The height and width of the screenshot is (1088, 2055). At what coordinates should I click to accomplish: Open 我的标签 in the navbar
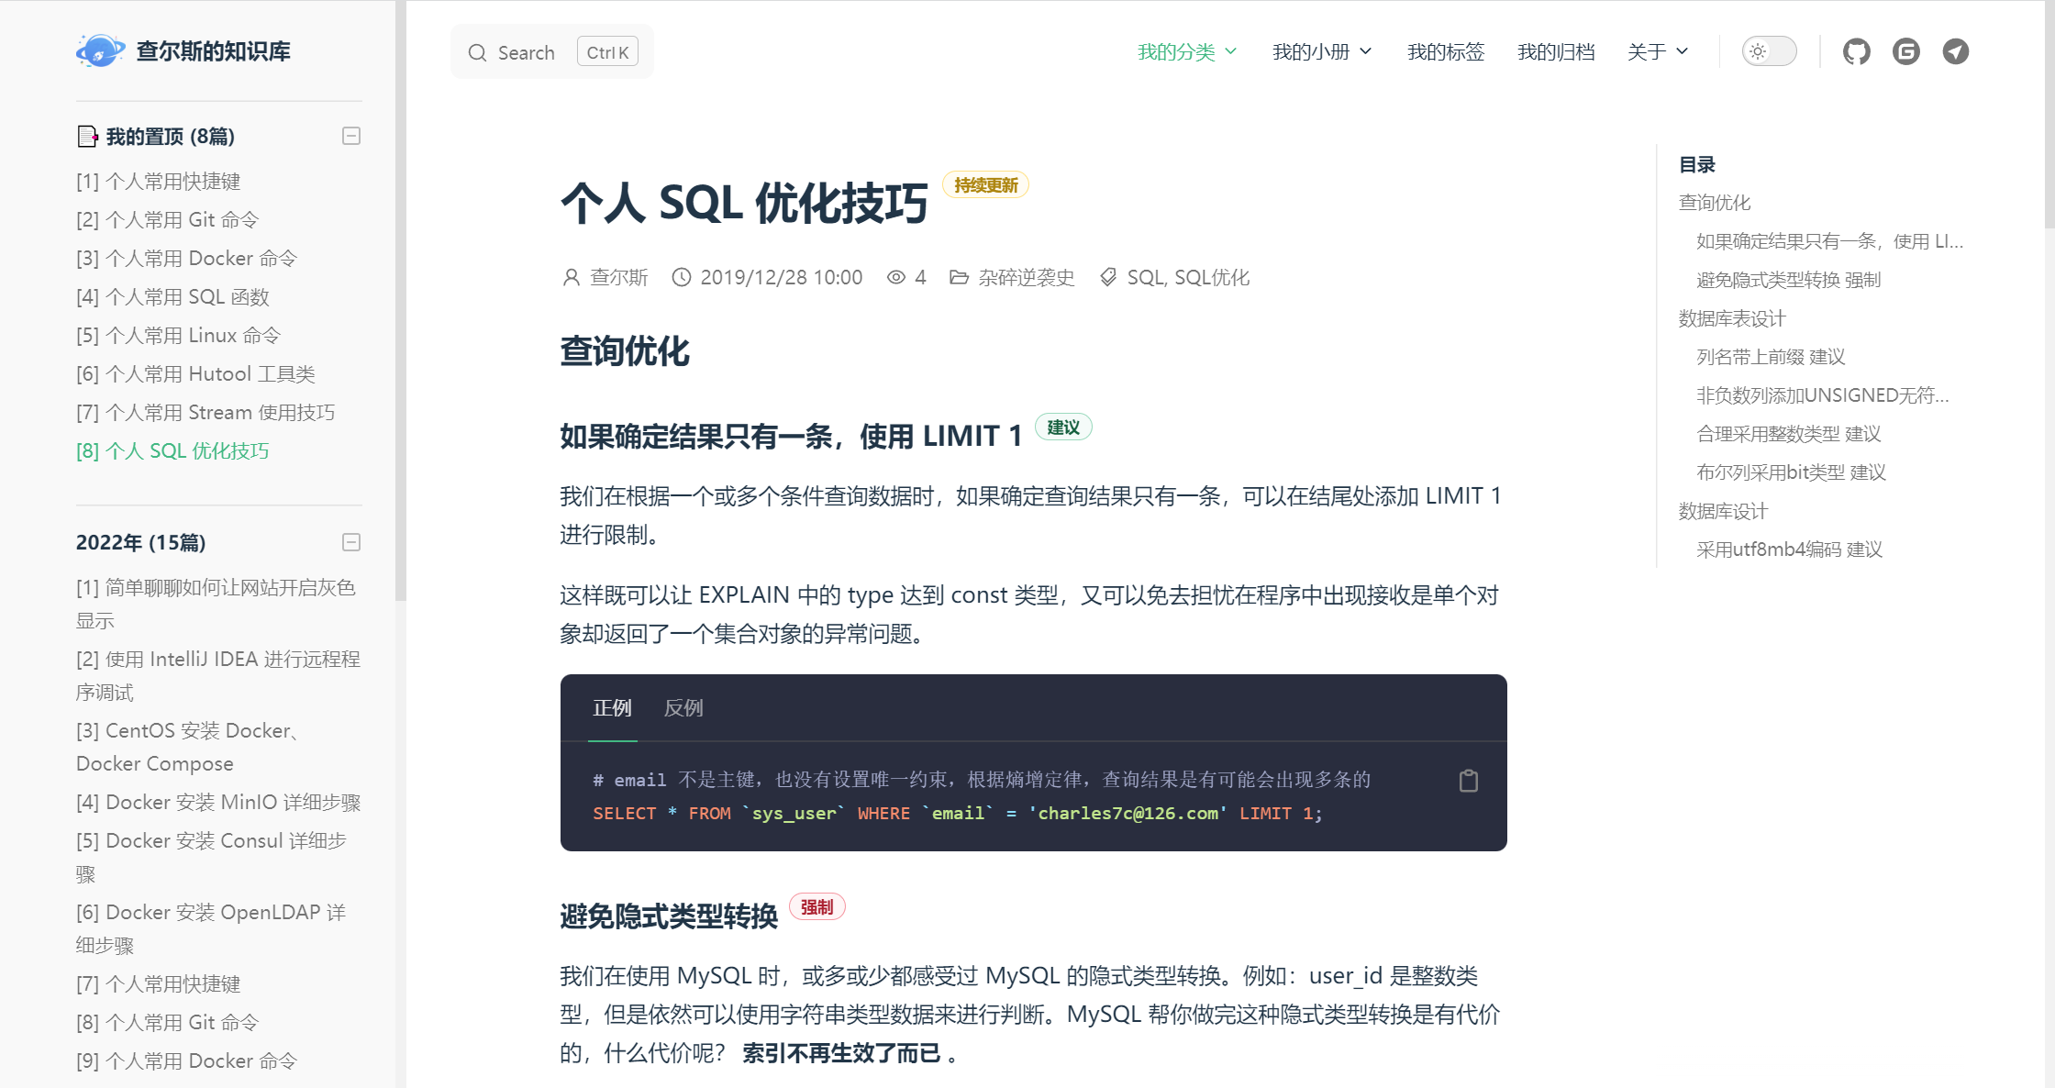(1446, 51)
